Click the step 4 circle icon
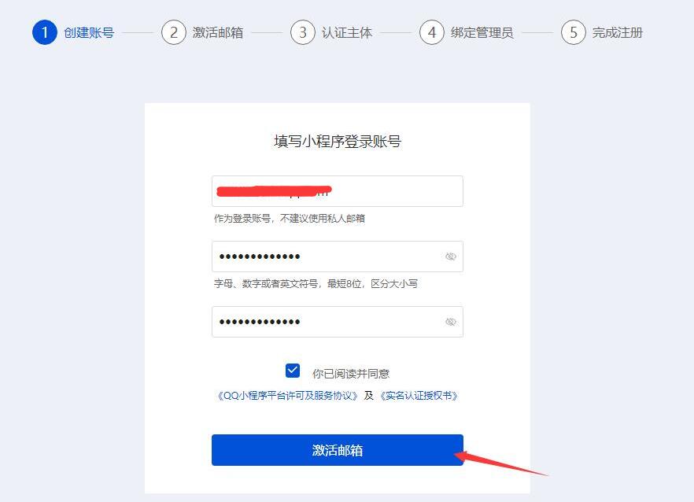The height and width of the screenshot is (502, 694). tap(432, 32)
